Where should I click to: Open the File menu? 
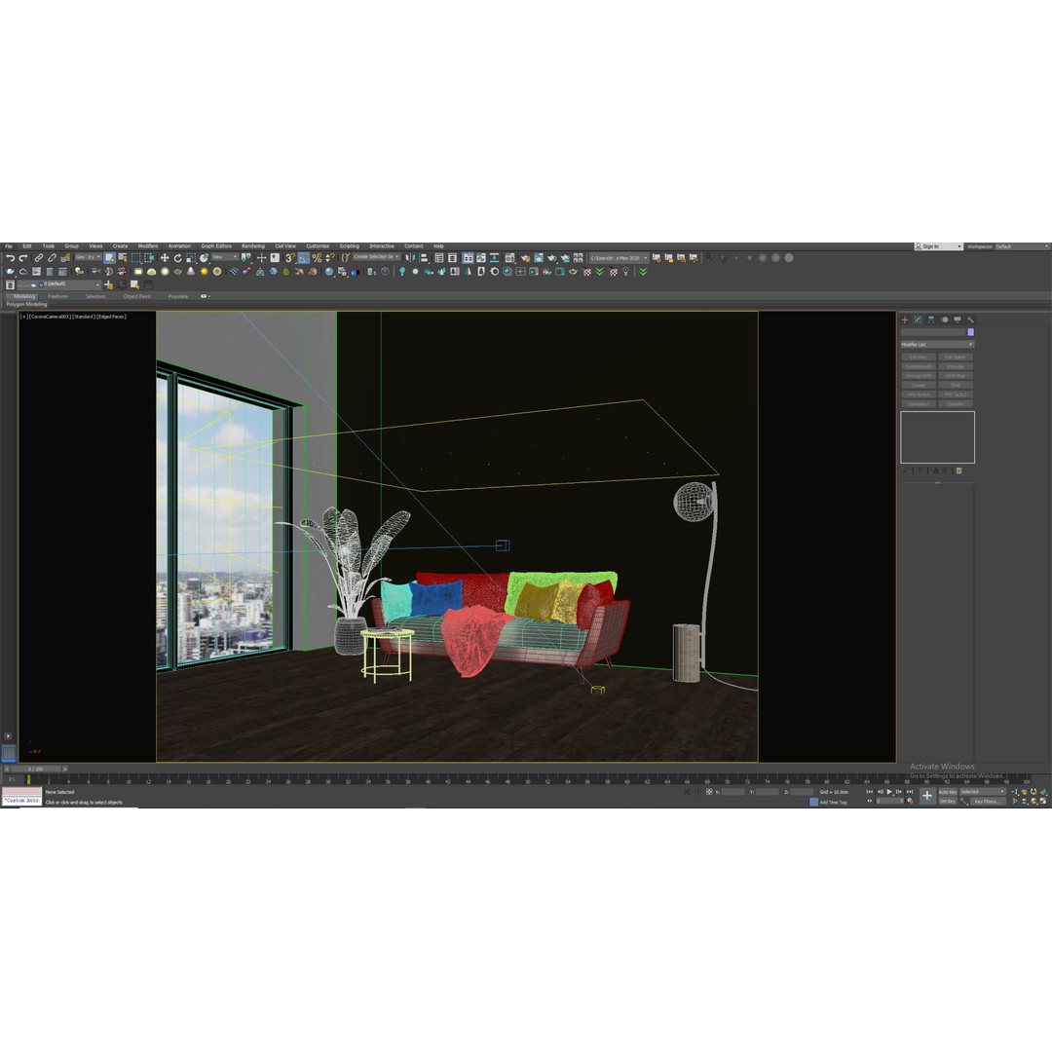pyautogui.click(x=9, y=246)
